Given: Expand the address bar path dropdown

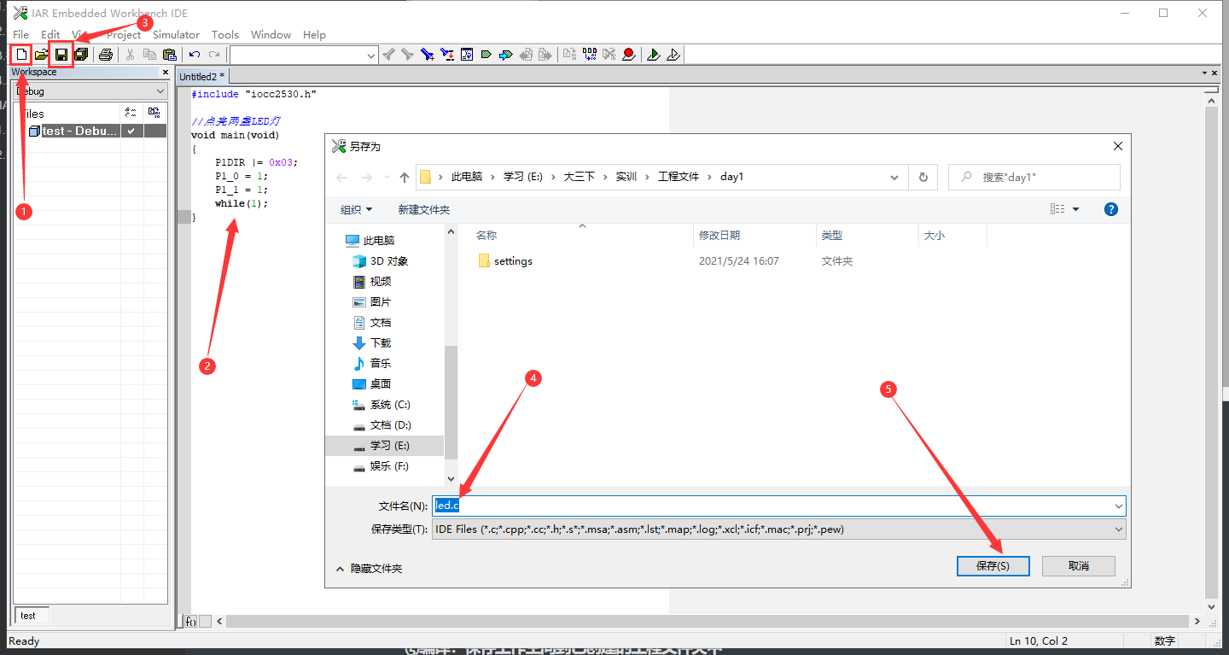Looking at the screenshot, I should [894, 178].
